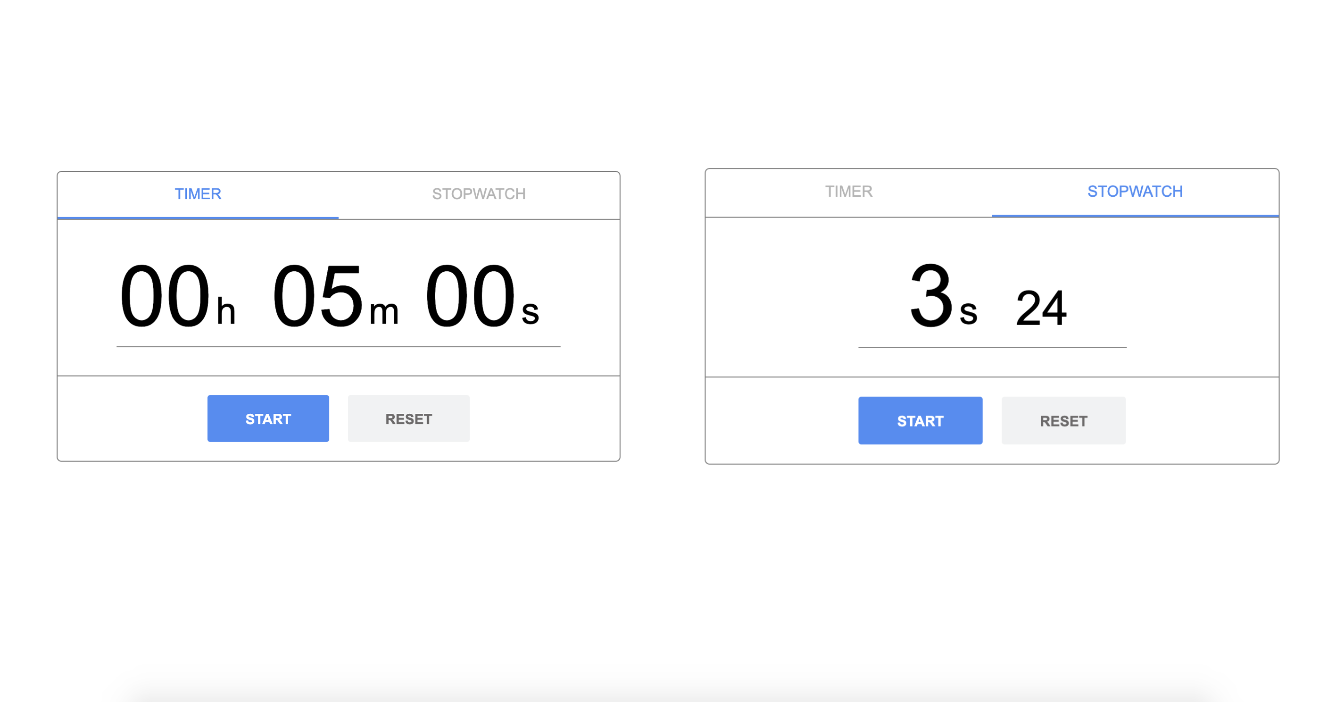
Task: Click the active blue STOPWATCH tab
Action: pyautogui.click(x=1135, y=192)
